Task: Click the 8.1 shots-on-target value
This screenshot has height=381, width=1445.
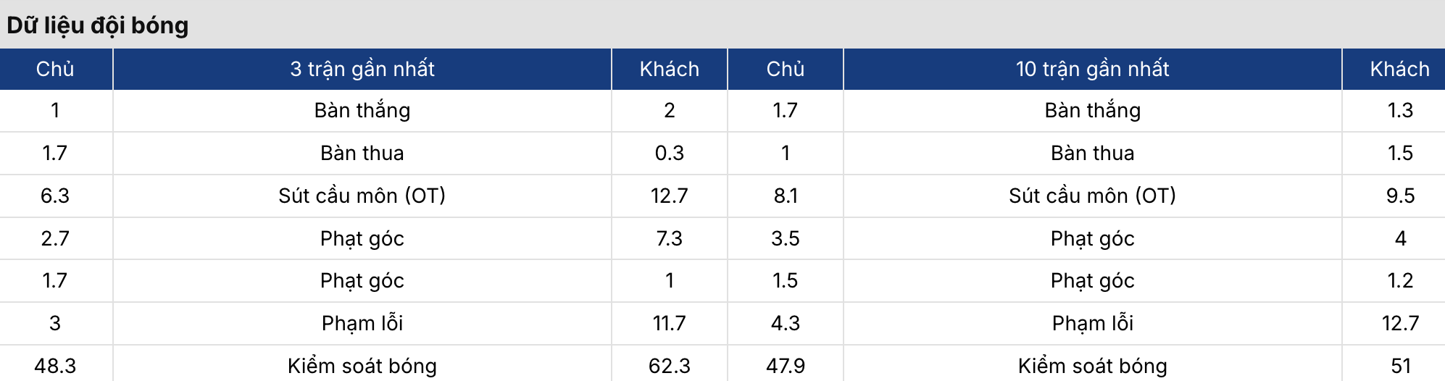Action: coord(785,196)
